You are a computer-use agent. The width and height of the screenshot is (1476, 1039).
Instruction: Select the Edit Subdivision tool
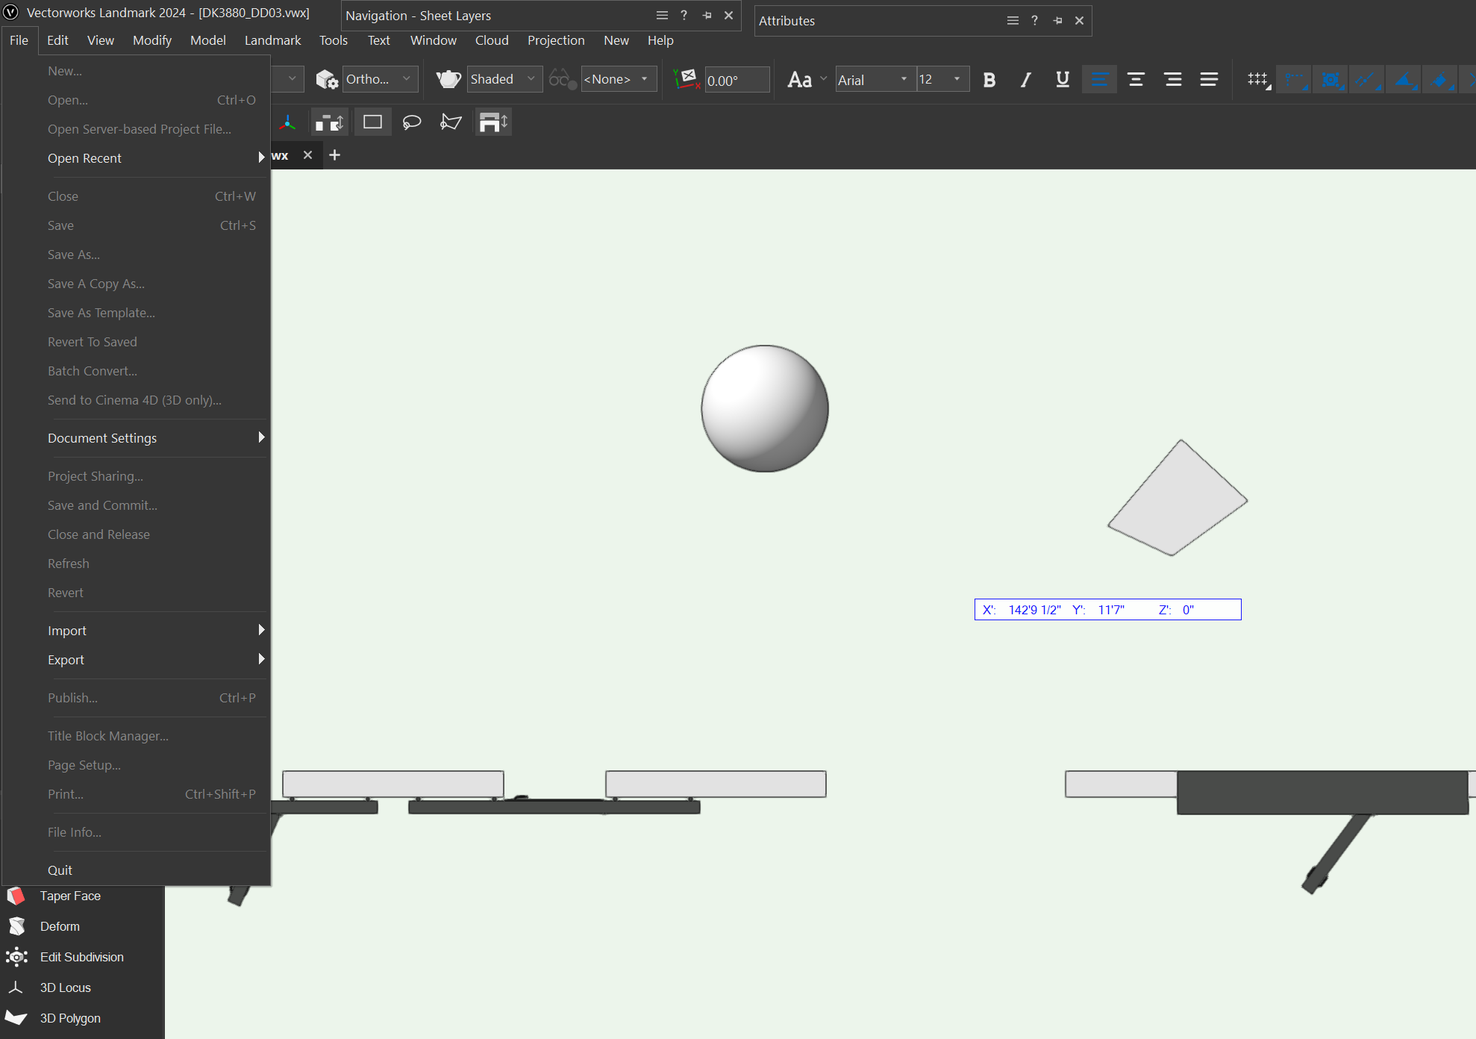[81, 957]
